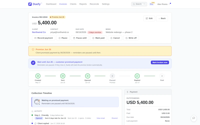Go back with the Back button

pyautogui.click(x=162, y=18)
